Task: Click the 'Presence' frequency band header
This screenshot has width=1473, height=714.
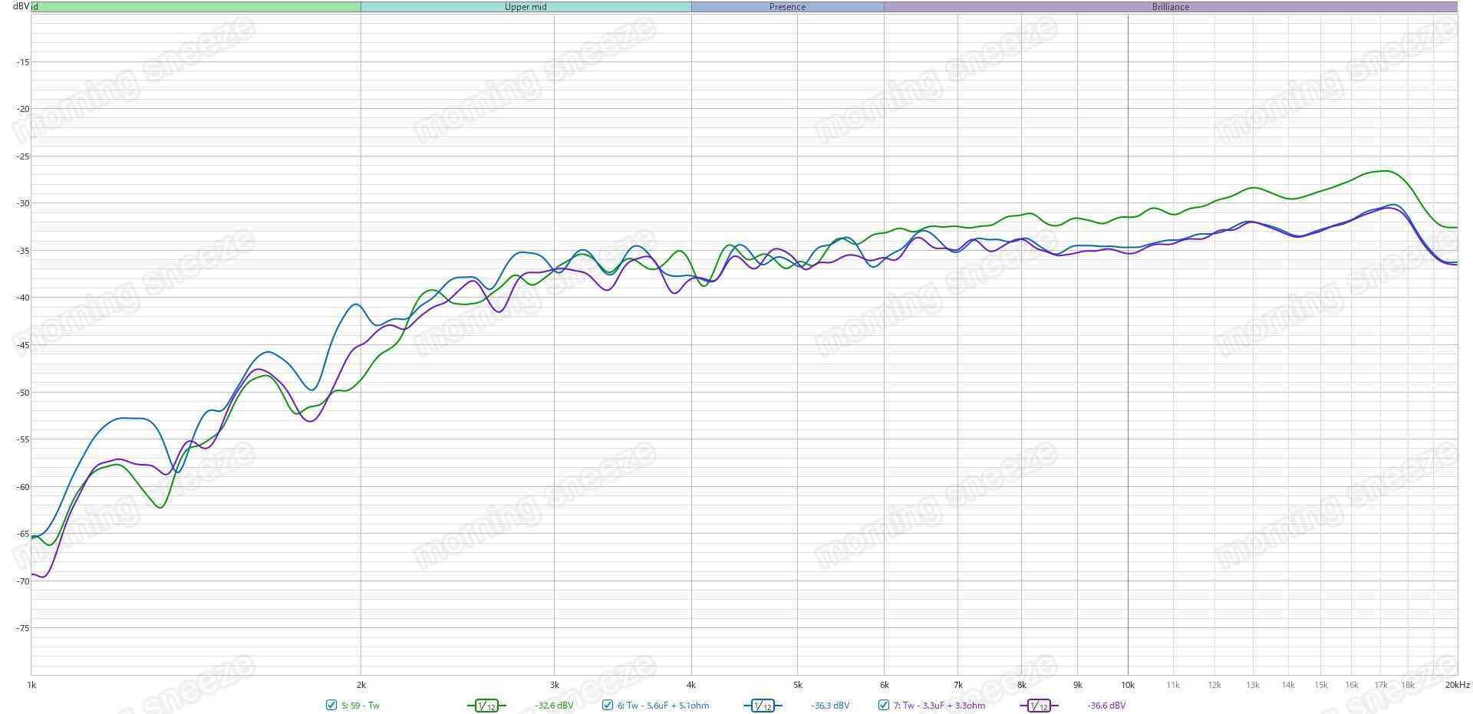Action: tap(788, 7)
